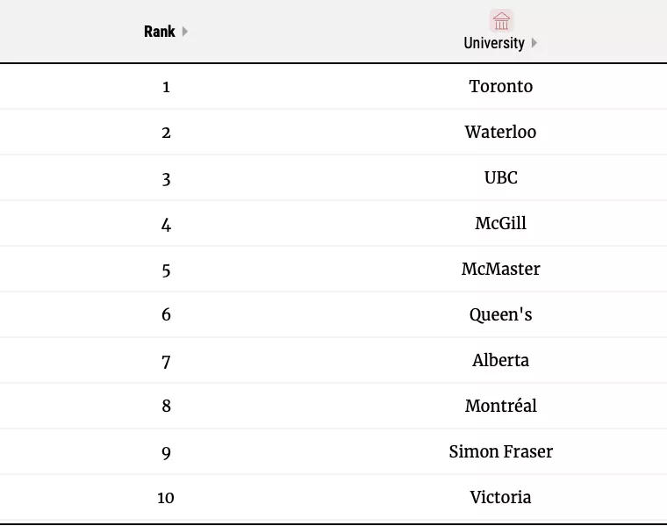The width and height of the screenshot is (667, 526).
Task: Select Alberta in the table
Action: point(500,360)
